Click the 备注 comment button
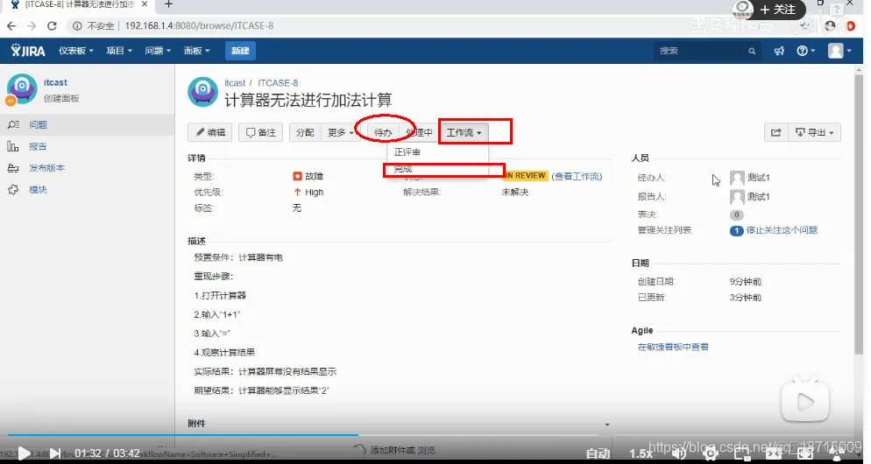The width and height of the screenshot is (871, 464). point(260,132)
